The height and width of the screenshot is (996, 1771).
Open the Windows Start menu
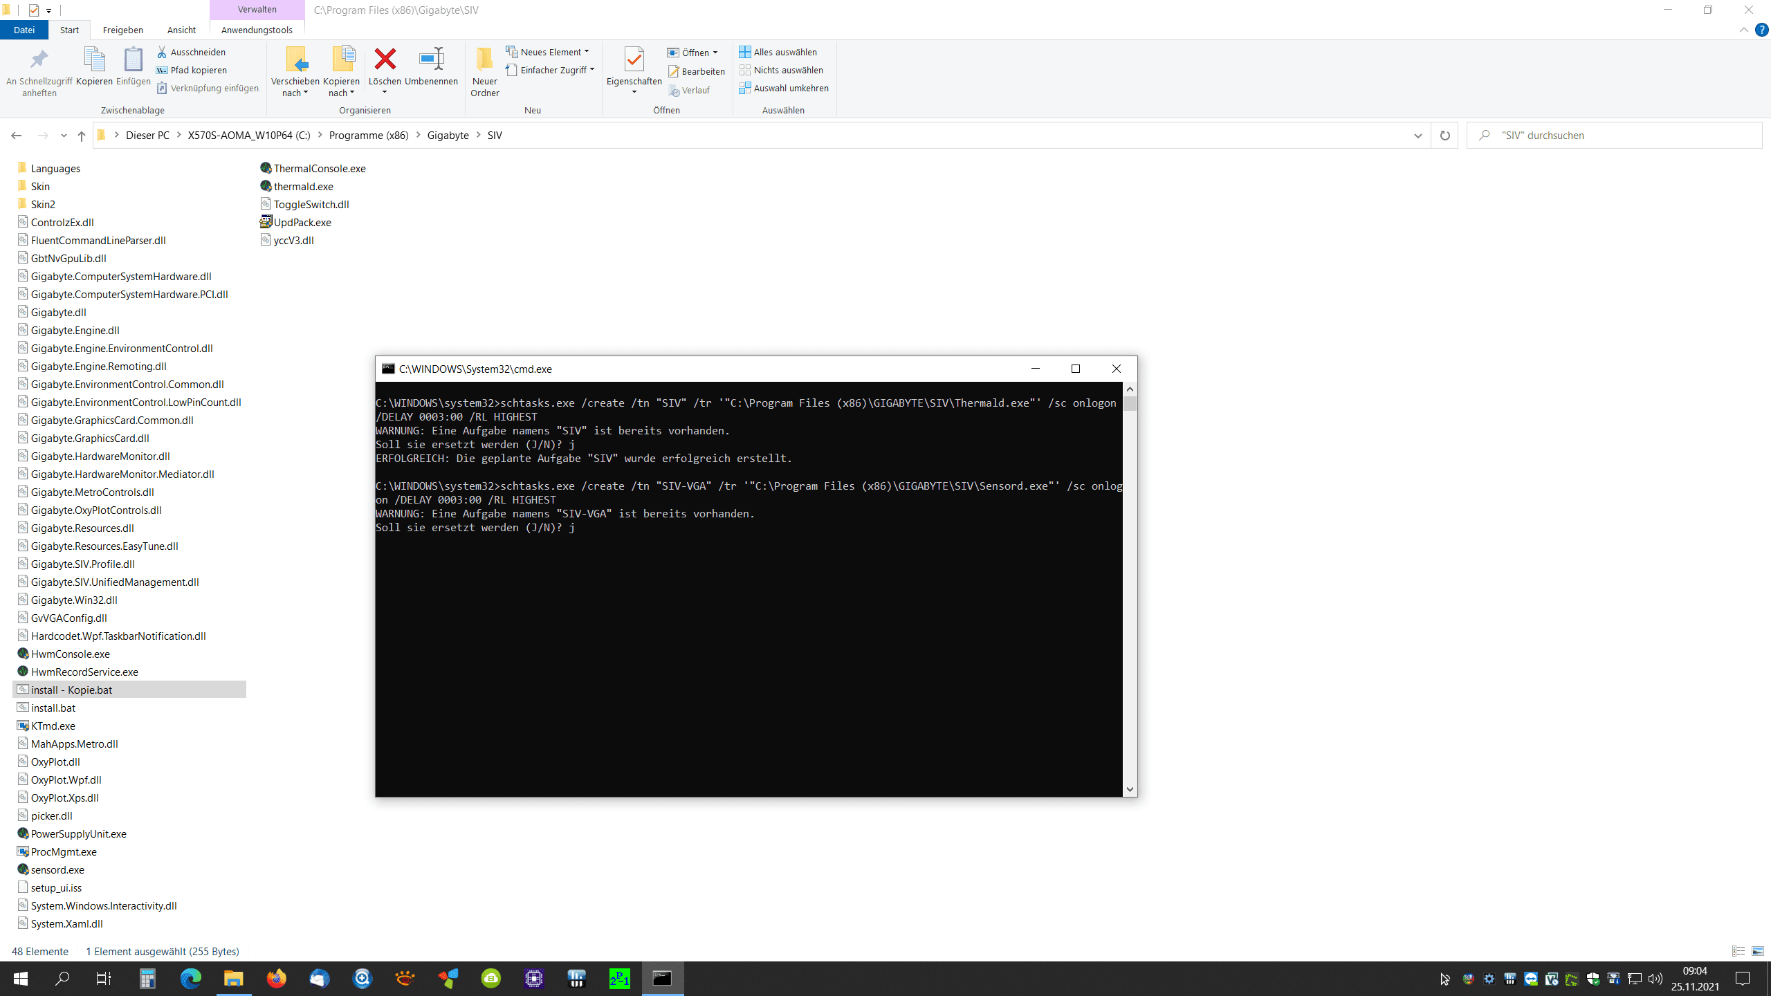(x=21, y=979)
